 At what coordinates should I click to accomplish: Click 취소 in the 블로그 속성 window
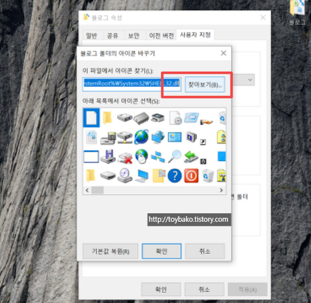[x=205, y=289]
